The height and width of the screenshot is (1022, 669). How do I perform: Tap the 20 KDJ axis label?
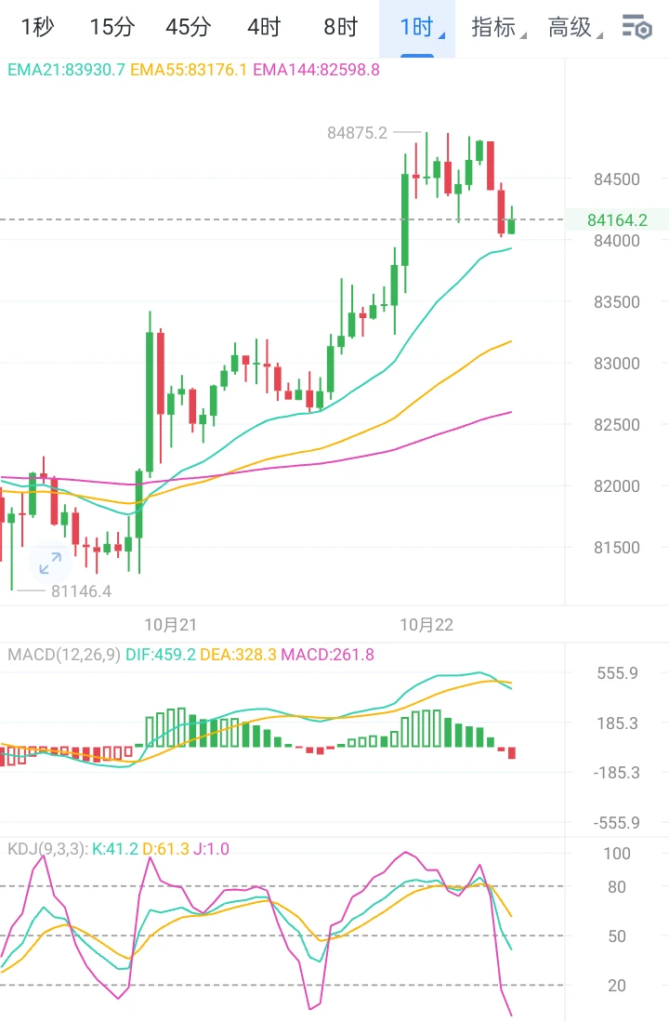[x=616, y=986]
